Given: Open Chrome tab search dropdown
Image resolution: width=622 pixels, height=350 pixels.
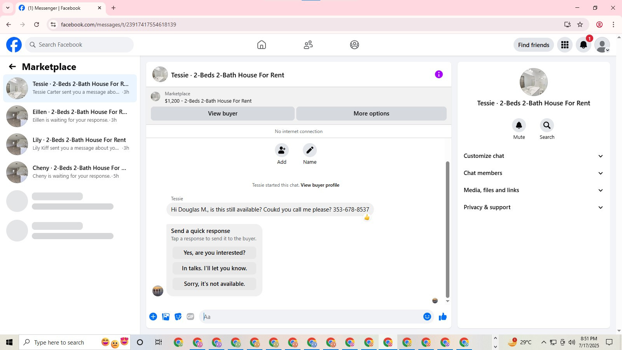Looking at the screenshot, I should click(8, 8).
